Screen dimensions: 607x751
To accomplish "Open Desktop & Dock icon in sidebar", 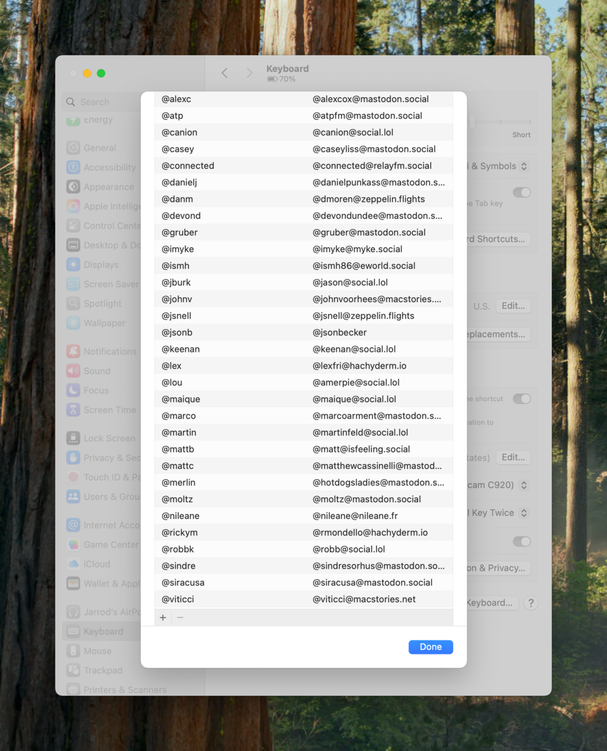I will (74, 245).
